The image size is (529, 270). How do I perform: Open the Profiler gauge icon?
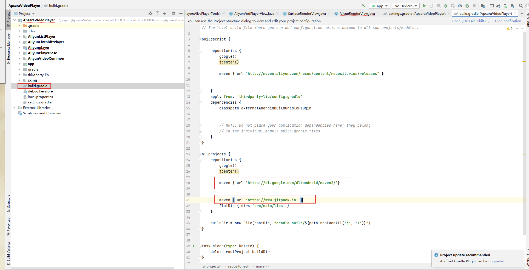(460, 6)
